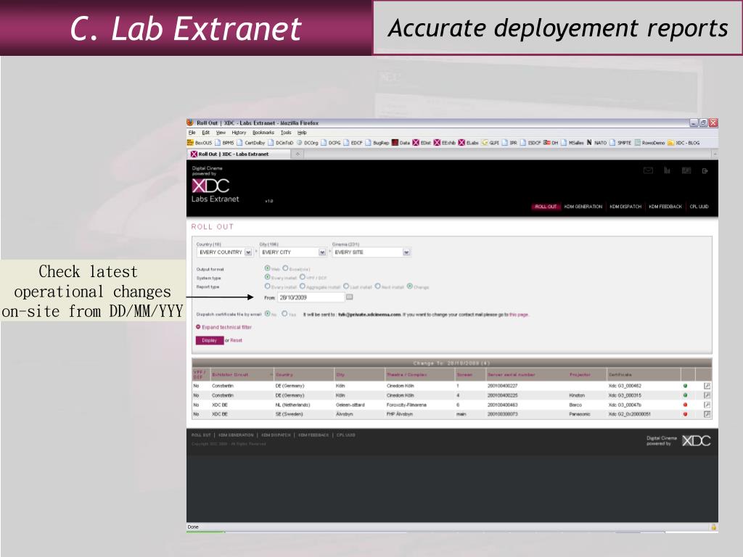Open the EVERY CITY dropdown
This screenshot has height=557, width=743.
(293, 252)
